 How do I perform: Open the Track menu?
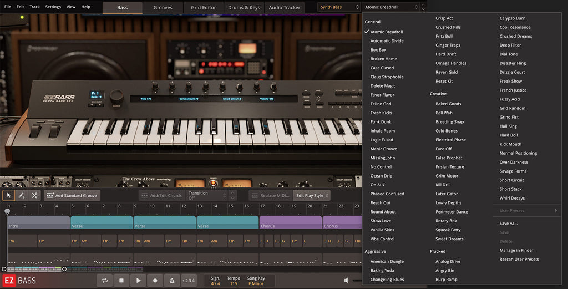click(x=35, y=7)
